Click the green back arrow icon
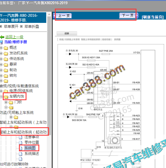This screenshot has height=168, width=166. coord(2,37)
